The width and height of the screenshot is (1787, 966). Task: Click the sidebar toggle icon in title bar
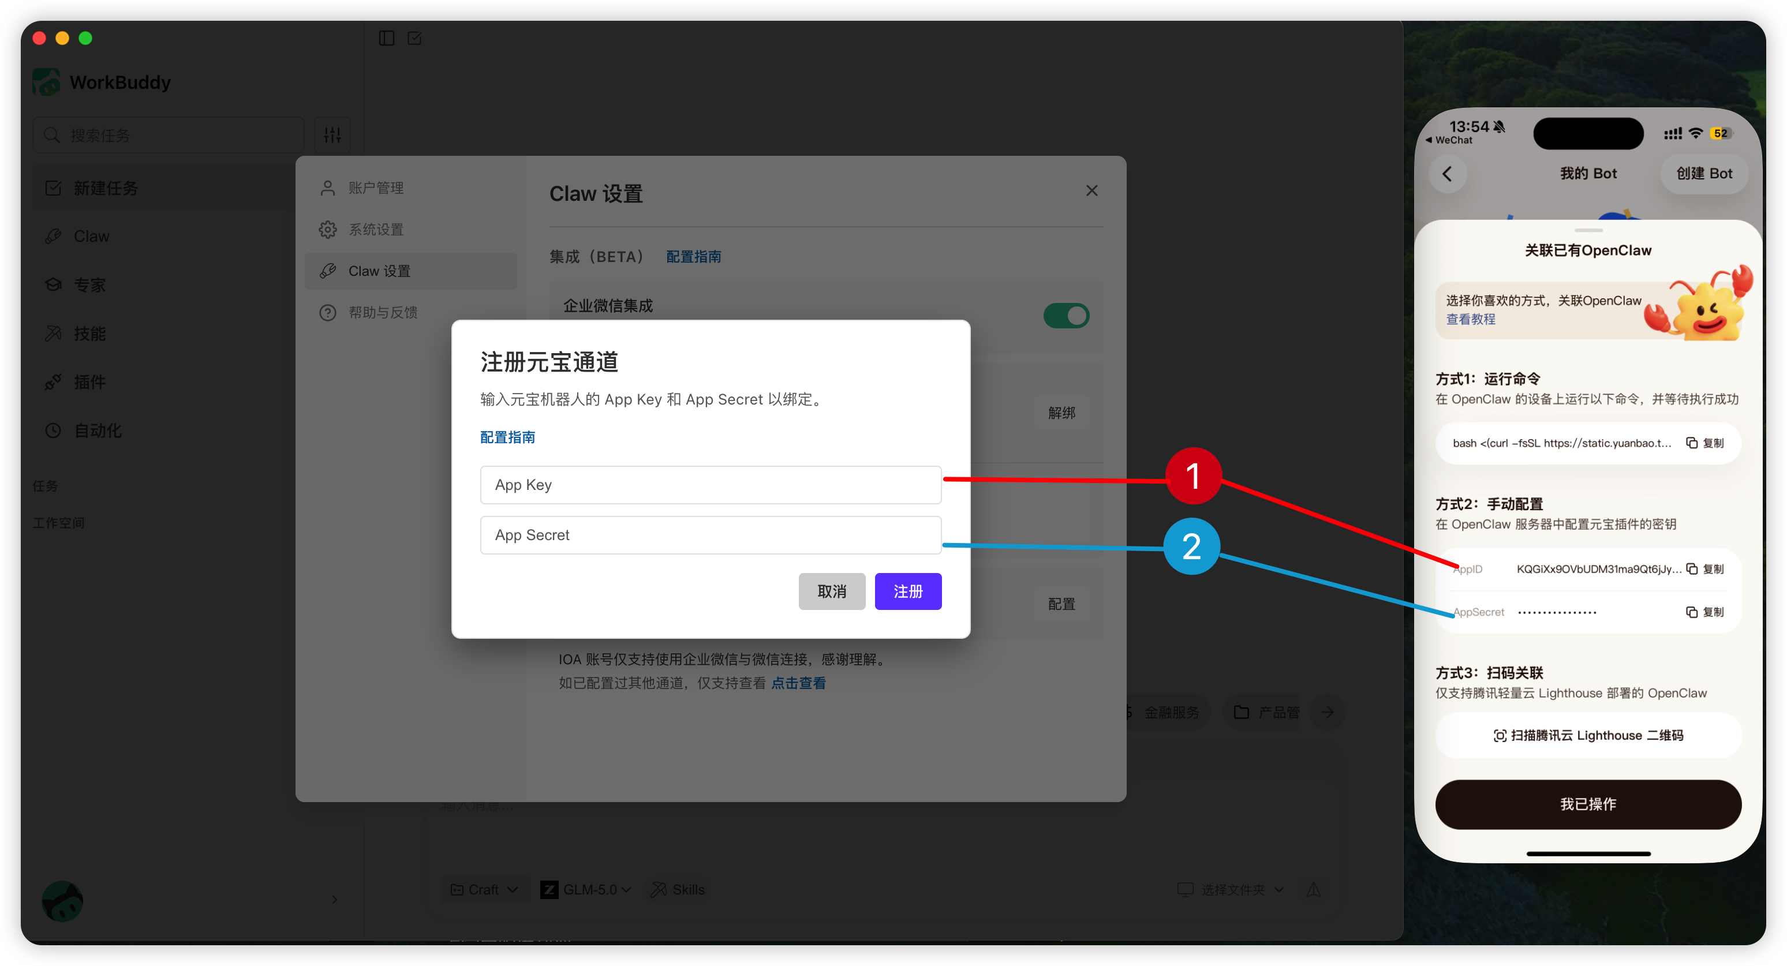click(x=386, y=38)
